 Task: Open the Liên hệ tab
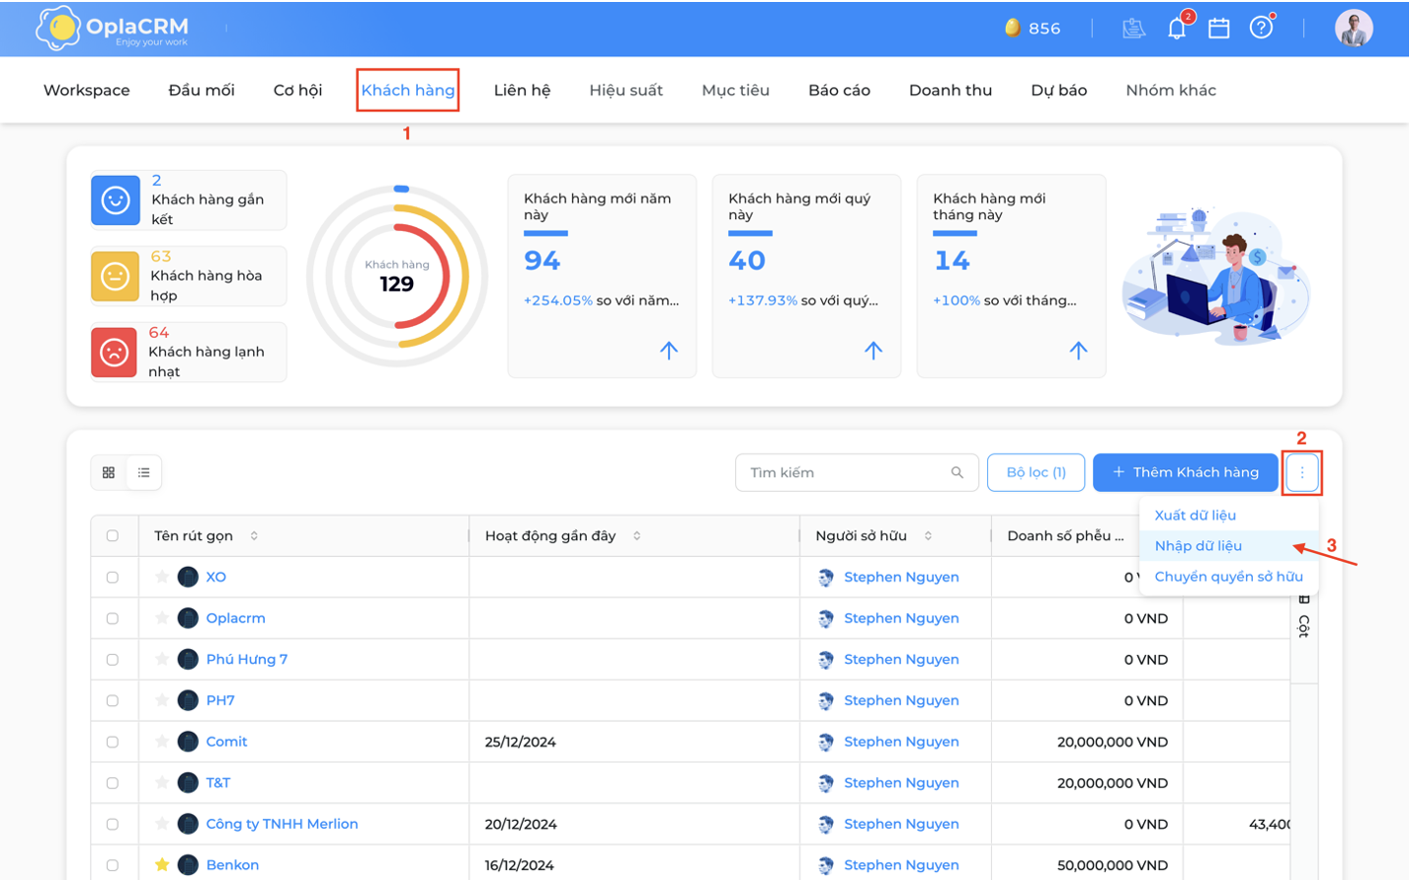pyautogui.click(x=522, y=90)
